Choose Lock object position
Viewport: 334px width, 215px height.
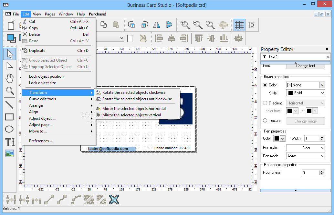tap(58, 76)
